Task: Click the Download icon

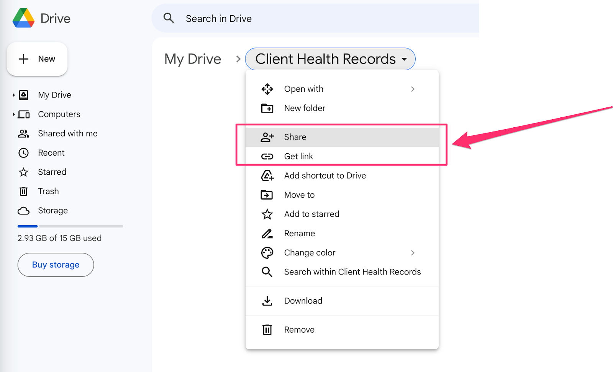Action: click(x=267, y=301)
